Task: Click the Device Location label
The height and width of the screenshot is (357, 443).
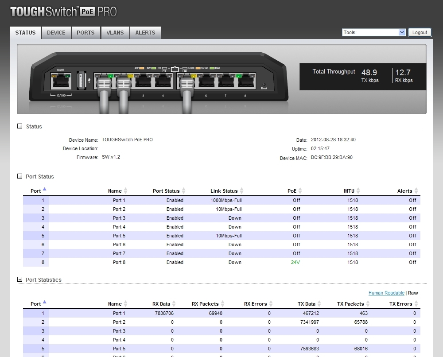Action: pos(81,148)
